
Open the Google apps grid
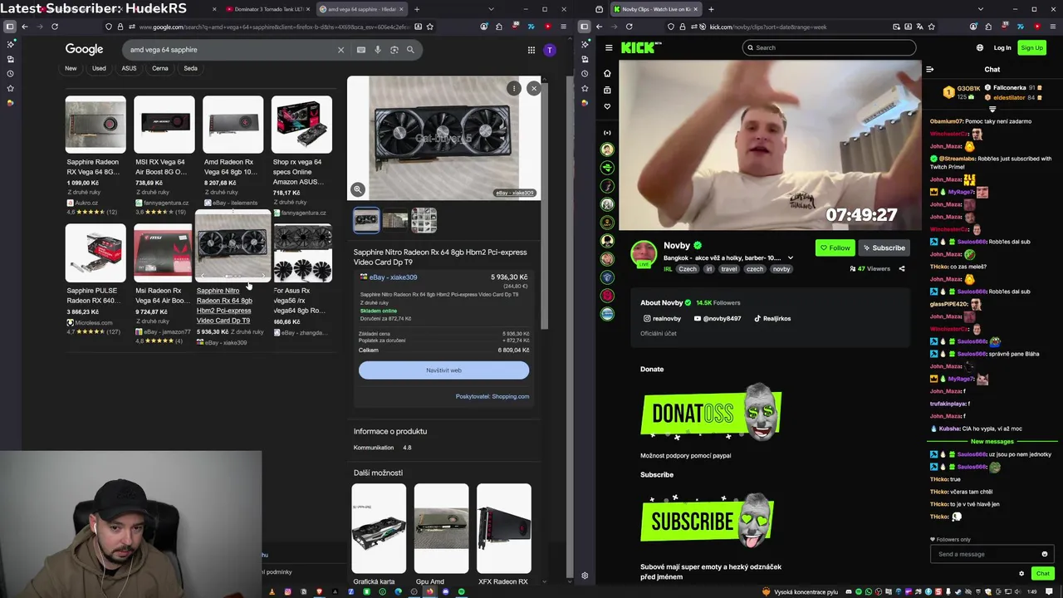(531, 50)
